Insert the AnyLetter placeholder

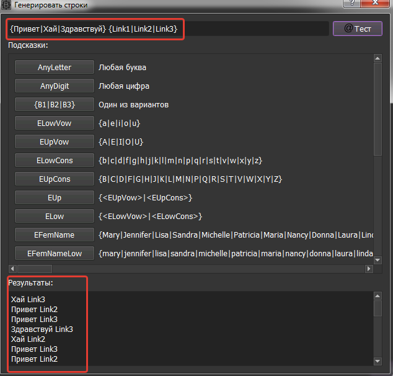click(55, 67)
